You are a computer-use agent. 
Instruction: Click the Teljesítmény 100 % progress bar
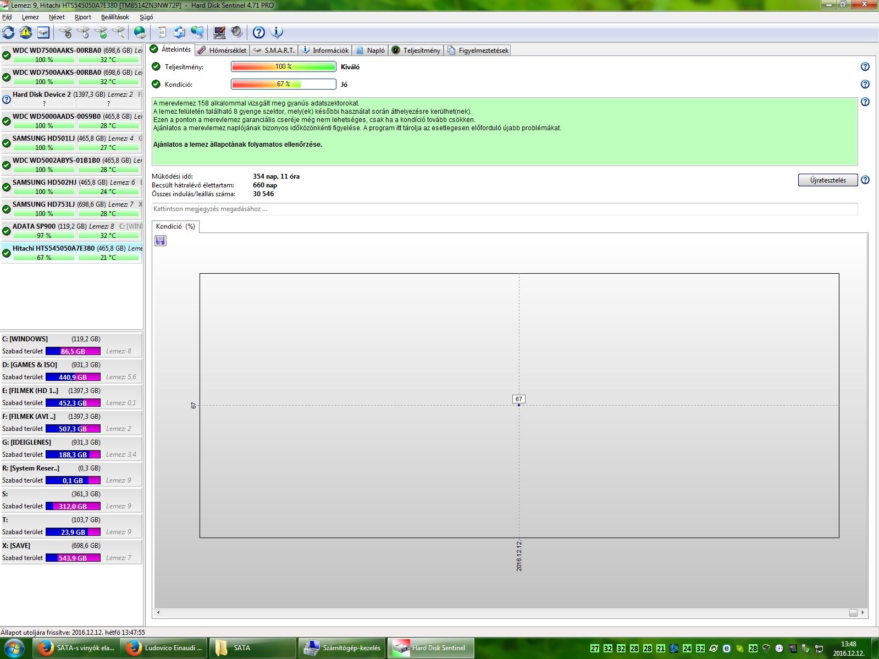click(x=284, y=67)
